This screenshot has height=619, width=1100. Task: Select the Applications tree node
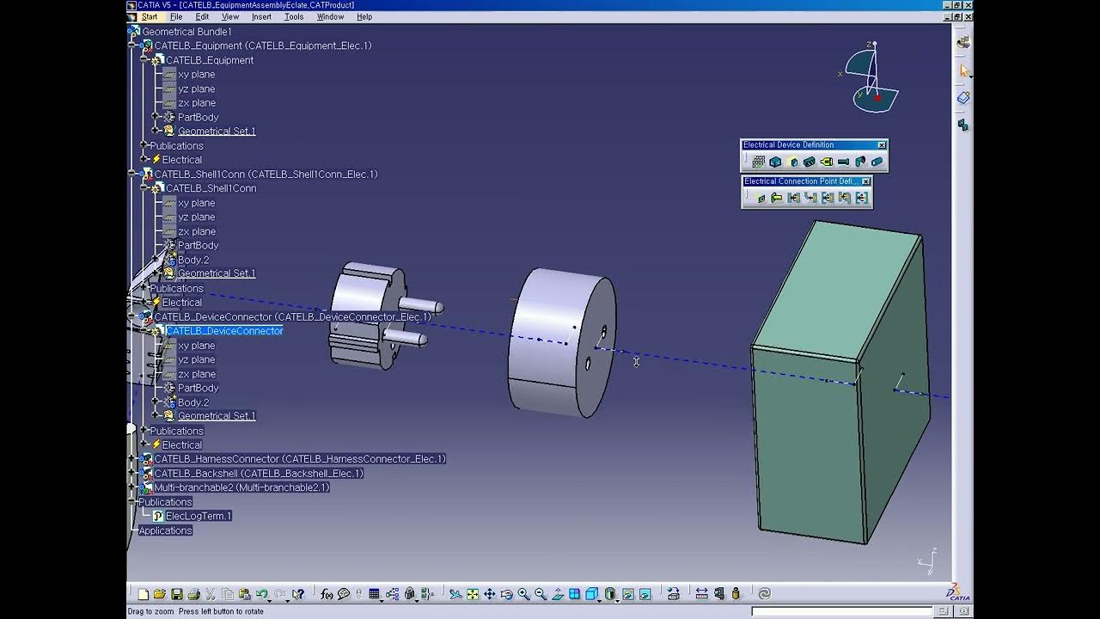pos(165,530)
